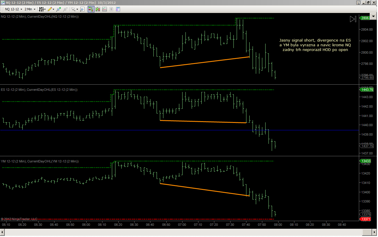Click the chart style bars icon
378x237 pixels.
tap(41, 9)
